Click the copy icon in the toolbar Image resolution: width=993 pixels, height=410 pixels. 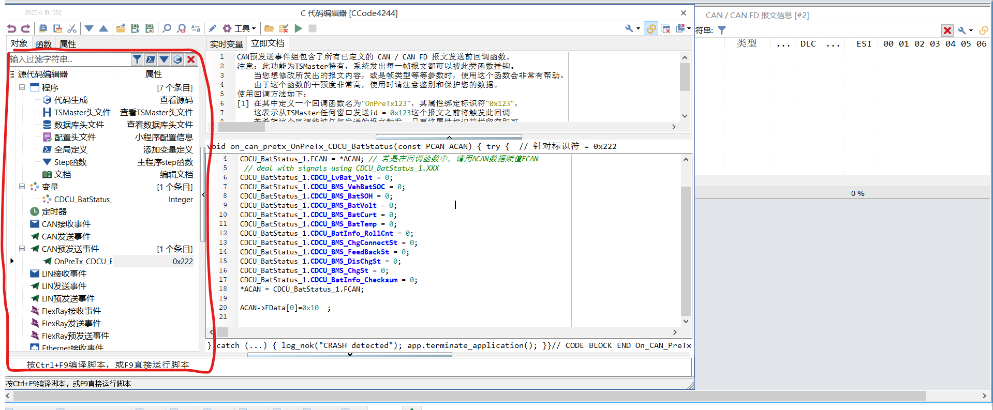tap(43, 28)
